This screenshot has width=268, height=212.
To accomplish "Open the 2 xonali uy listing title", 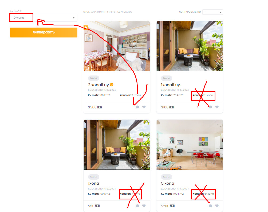I will (x=98, y=85).
